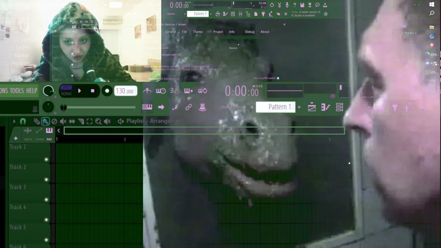Select the Zoom magnifier tool in Playlist
Image resolution: width=441 pixels, height=248 pixels.
(x=98, y=121)
